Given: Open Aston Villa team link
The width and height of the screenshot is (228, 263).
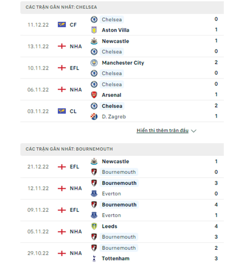Looking at the screenshot, I should pyautogui.click(x=115, y=30).
